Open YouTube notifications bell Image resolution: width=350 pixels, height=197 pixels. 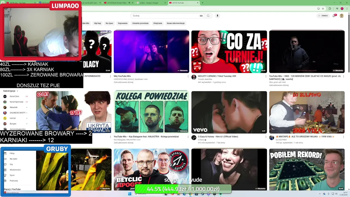tap(334, 16)
